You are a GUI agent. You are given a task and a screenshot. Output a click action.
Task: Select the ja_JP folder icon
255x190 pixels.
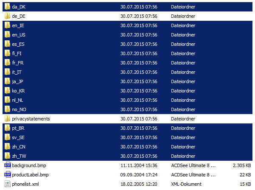[7, 81]
